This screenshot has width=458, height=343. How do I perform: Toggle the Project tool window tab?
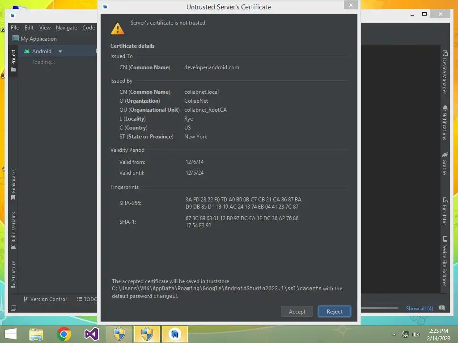[x=13, y=61]
